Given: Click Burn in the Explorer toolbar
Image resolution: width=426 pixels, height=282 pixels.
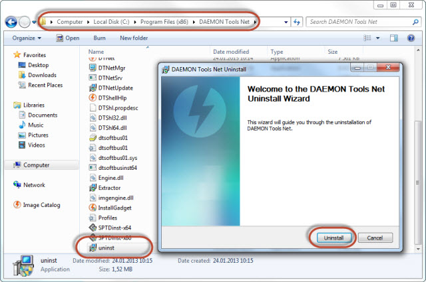Looking at the screenshot, I should (99, 38).
